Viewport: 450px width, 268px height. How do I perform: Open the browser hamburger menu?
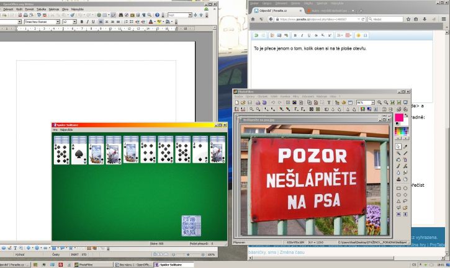point(444,19)
